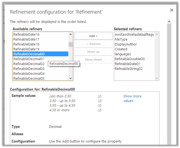The image size is (180, 148).
Task: Select RefinableDate19 from the available list
Action: (27, 49)
